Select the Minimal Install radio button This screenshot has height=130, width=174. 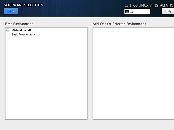coord(8,30)
